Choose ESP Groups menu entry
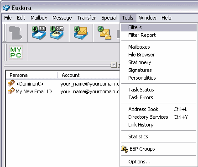Viewport: 198px width, 167px height. (x=159, y=149)
